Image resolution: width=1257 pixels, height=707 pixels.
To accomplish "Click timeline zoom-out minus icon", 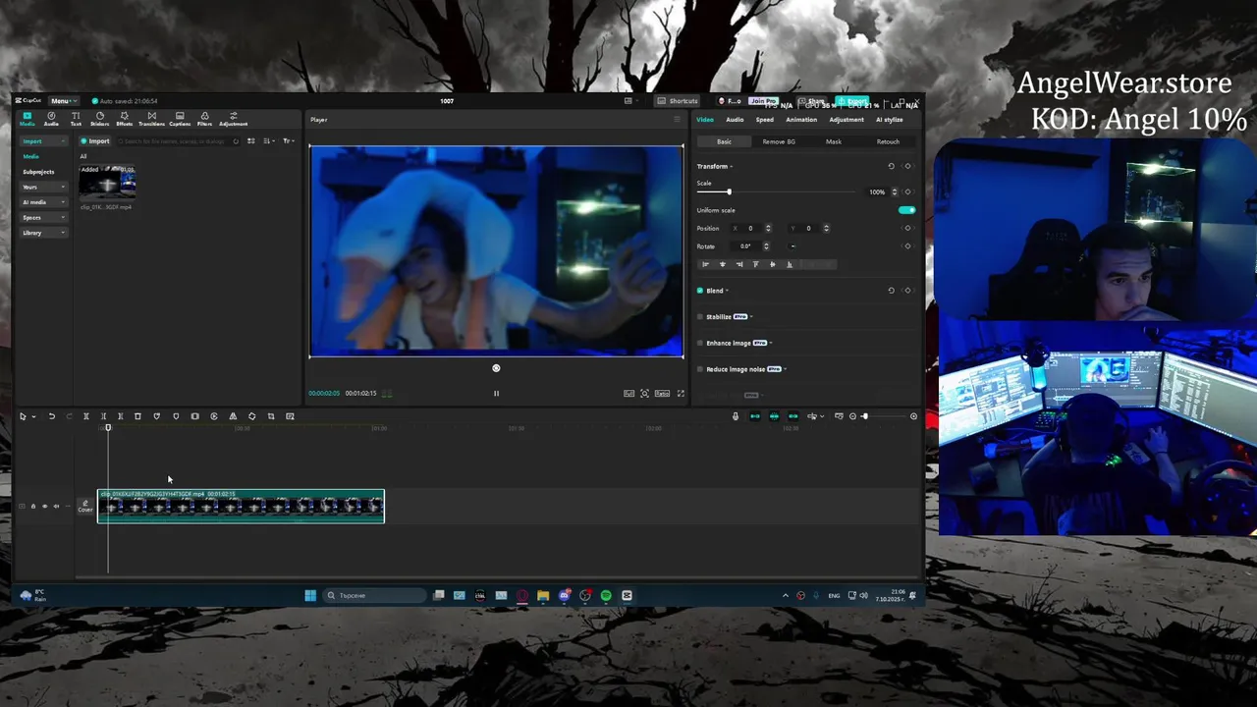I will (852, 416).
